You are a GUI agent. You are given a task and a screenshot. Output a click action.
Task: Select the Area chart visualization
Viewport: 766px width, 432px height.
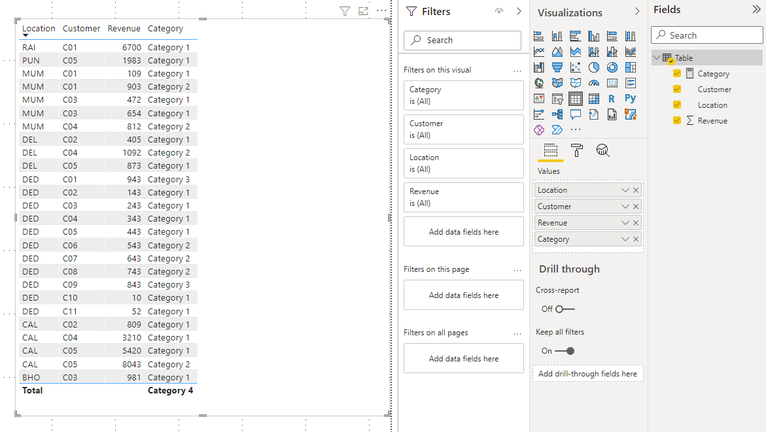557,52
